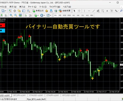Switch to line chart display
This screenshot has width=123, height=101.
(6, 15)
